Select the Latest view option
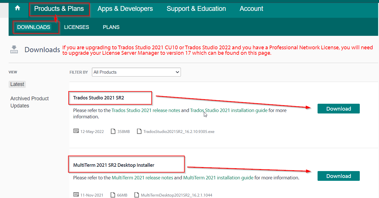379x198 pixels. pyautogui.click(x=17, y=84)
